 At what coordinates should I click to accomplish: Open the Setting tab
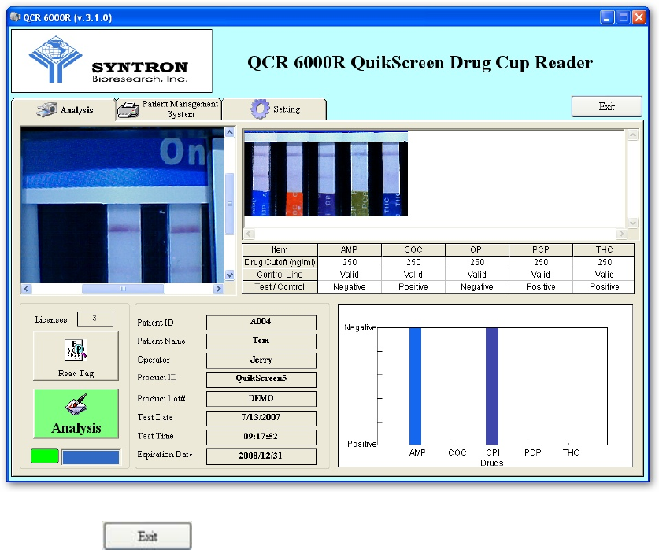pos(275,109)
